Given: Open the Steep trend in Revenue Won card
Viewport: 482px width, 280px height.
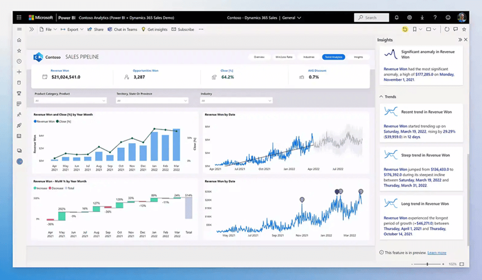Looking at the screenshot, I should pyautogui.click(x=421, y=169).
